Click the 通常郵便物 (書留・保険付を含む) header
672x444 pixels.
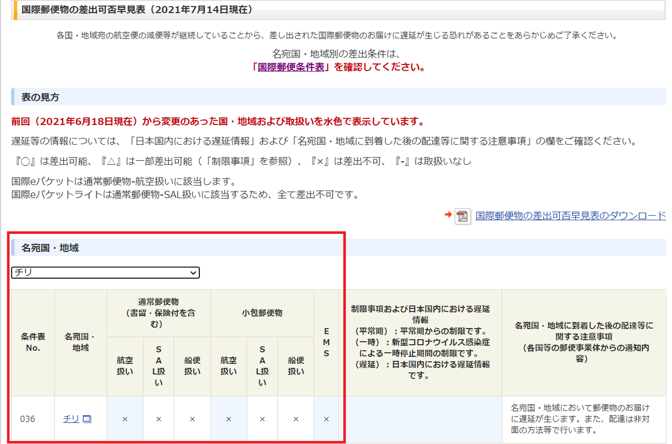[159, 313]
